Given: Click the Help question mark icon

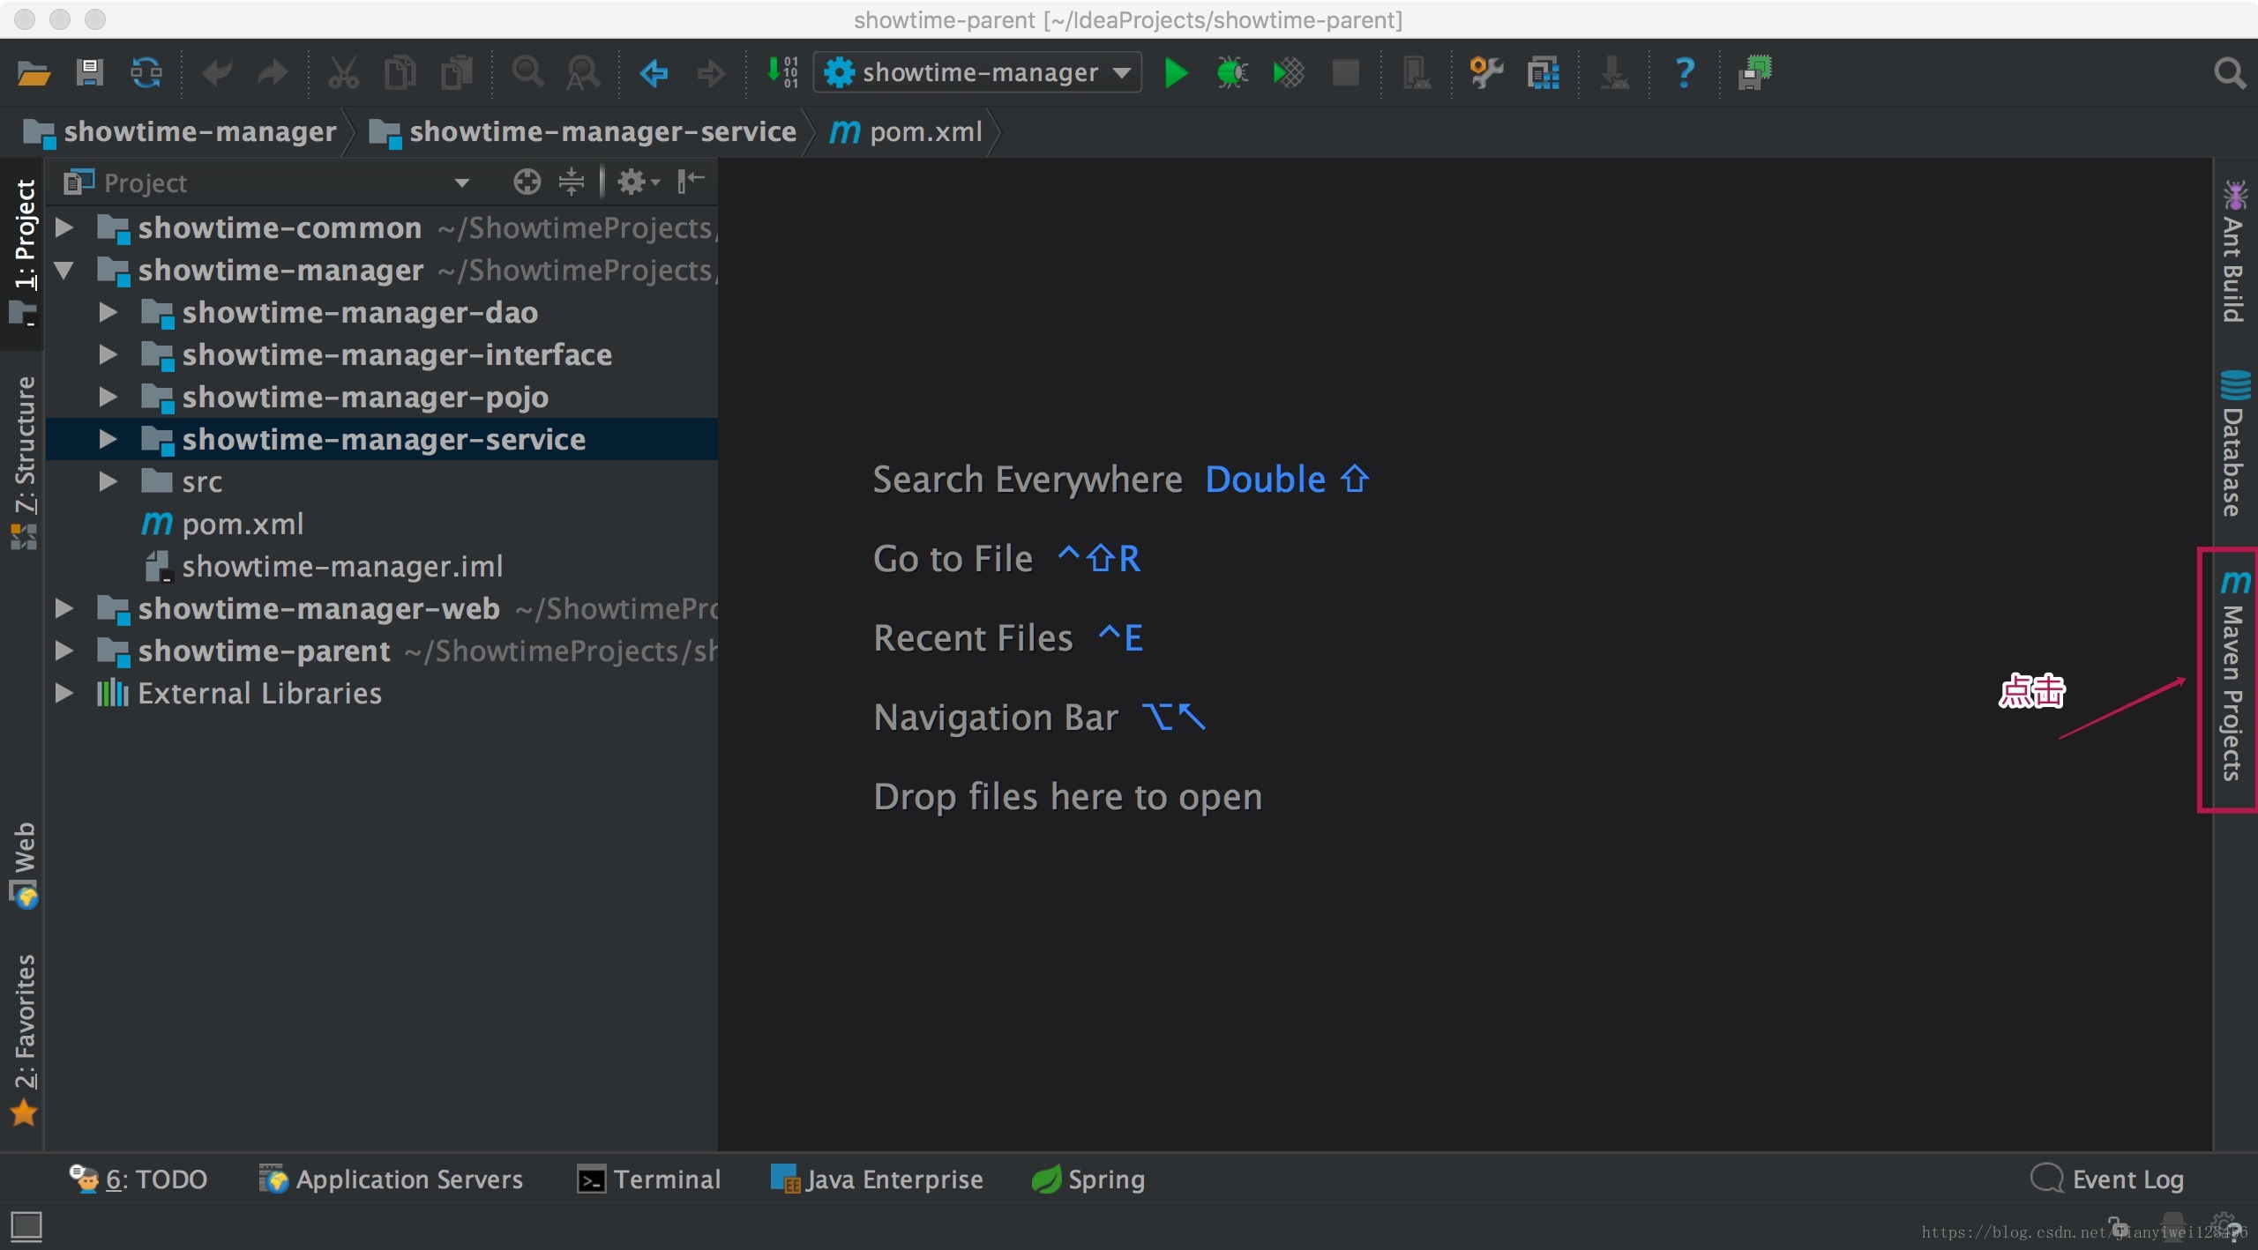Looking at the screenshot, I should pos(1684,72).
